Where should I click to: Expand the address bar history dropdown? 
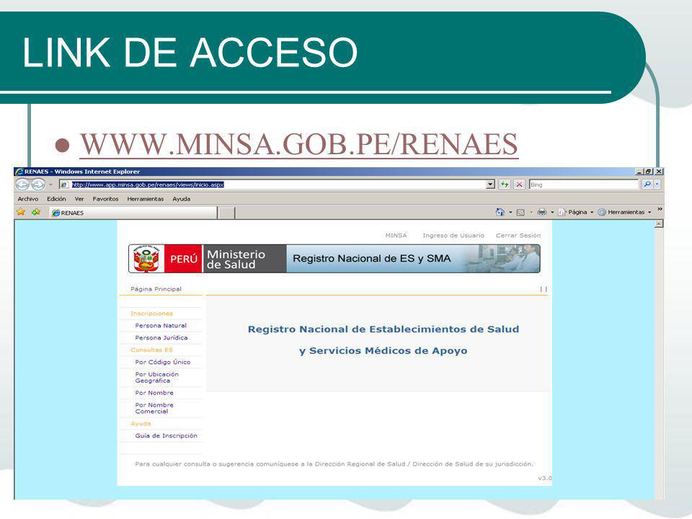click(490, 185)
